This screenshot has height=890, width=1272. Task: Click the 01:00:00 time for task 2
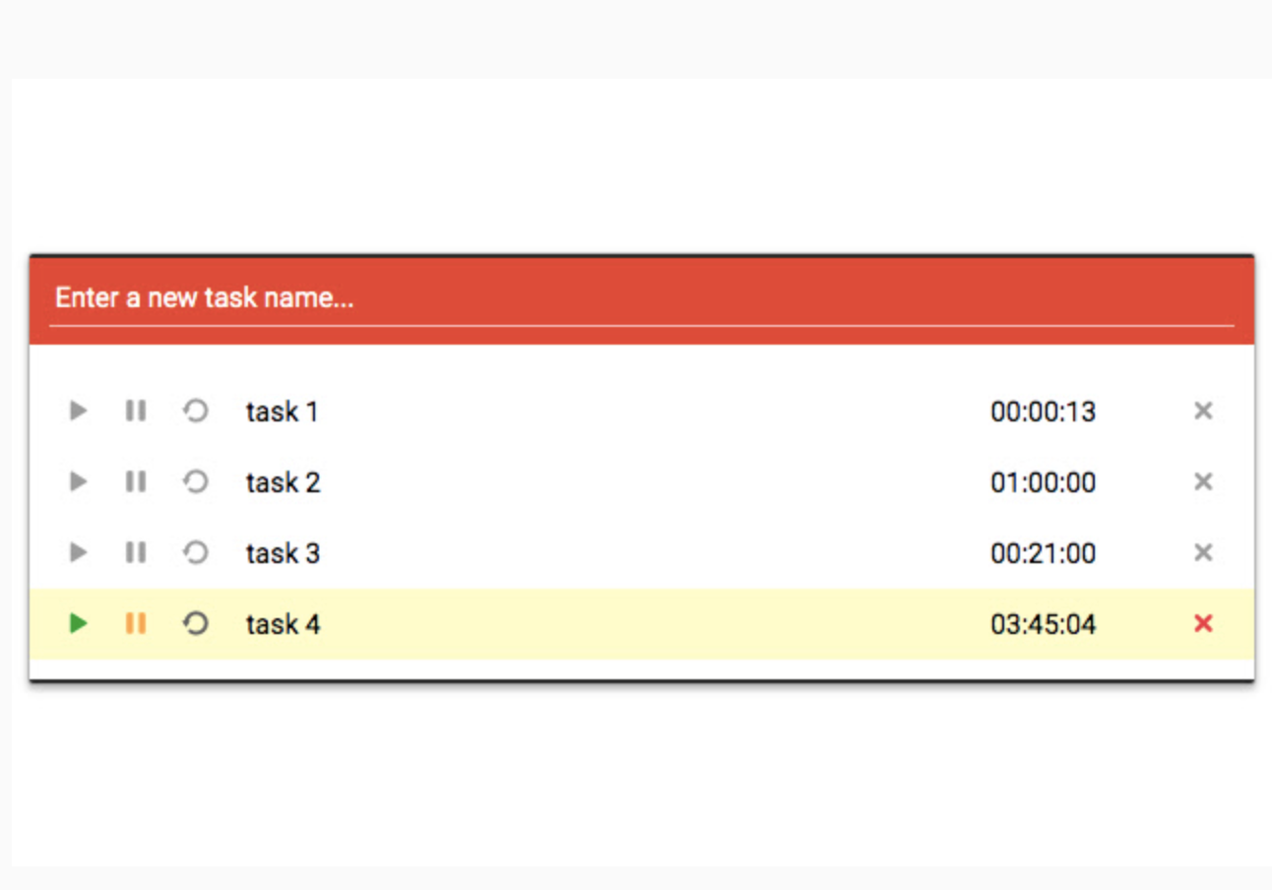pyautogui.click(x=1043, y=482)
